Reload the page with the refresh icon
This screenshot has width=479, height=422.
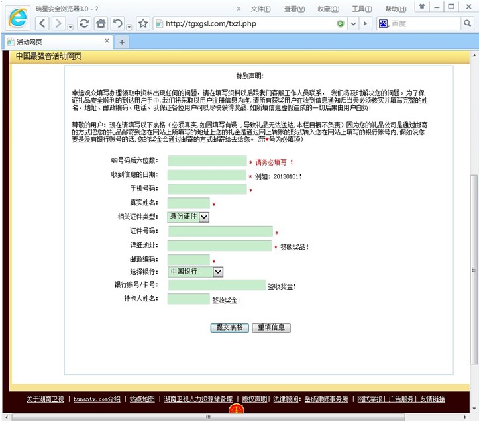point(84,23)
